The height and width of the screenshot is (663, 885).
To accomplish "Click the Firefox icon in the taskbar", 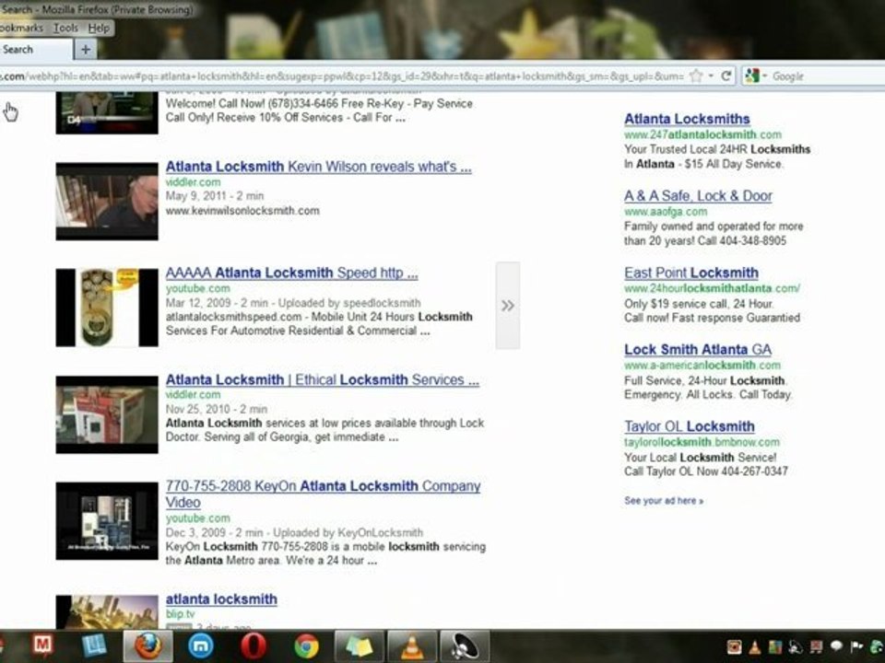I will pos(147,646).
